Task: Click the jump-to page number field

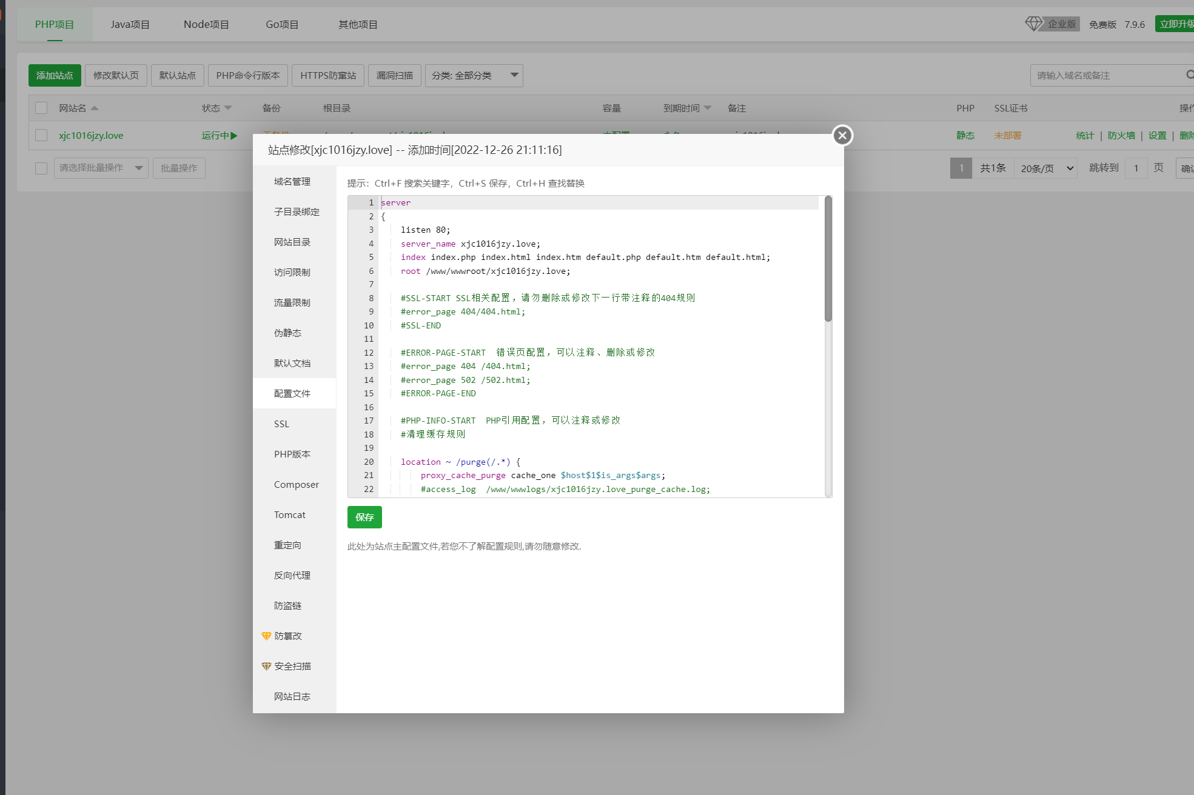Action: pos(1136,168)
